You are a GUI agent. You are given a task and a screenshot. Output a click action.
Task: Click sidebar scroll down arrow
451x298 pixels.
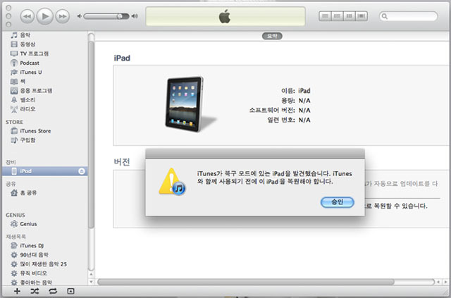[91, 282]
